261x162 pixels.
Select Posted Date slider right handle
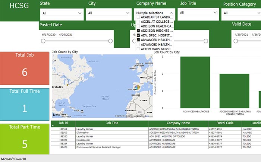pyautogui.click(x=110, y=41)
